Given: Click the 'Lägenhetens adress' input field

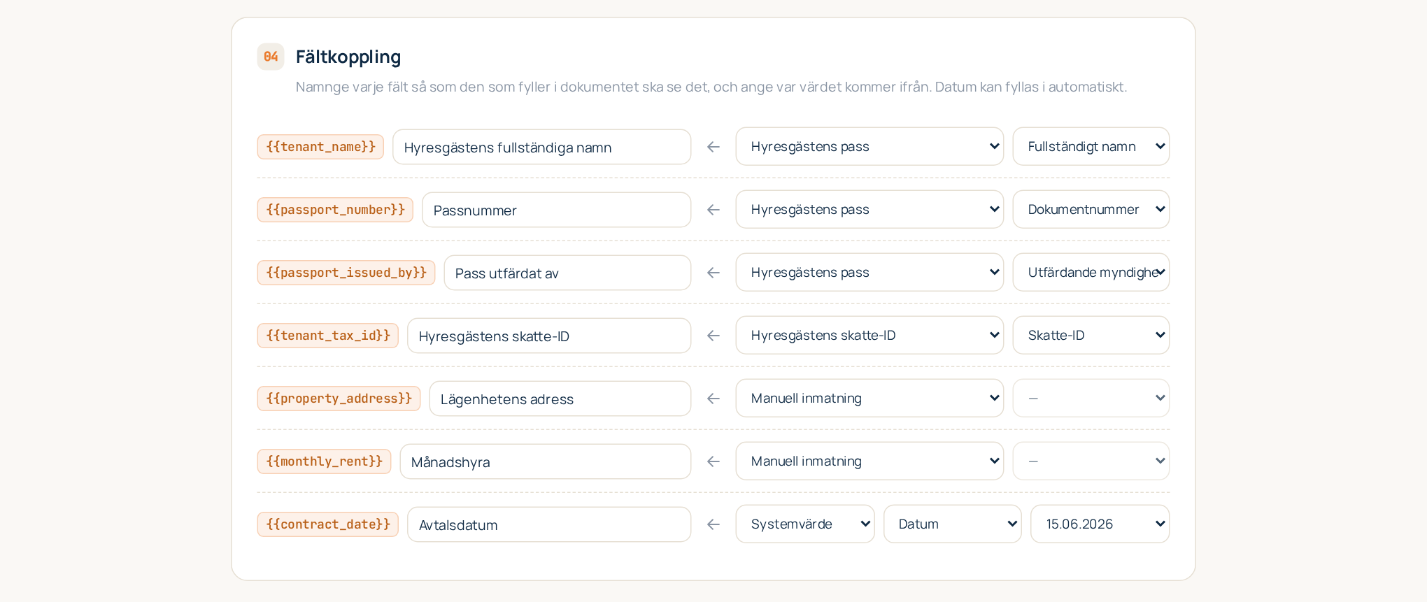Looking at the screenshot, I should pos(560,399).
